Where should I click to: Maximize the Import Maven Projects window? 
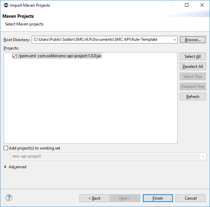click(x=187, y=5)
